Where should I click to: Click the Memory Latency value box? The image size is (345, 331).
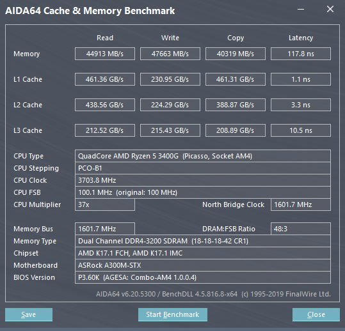(x=301, y=54)
